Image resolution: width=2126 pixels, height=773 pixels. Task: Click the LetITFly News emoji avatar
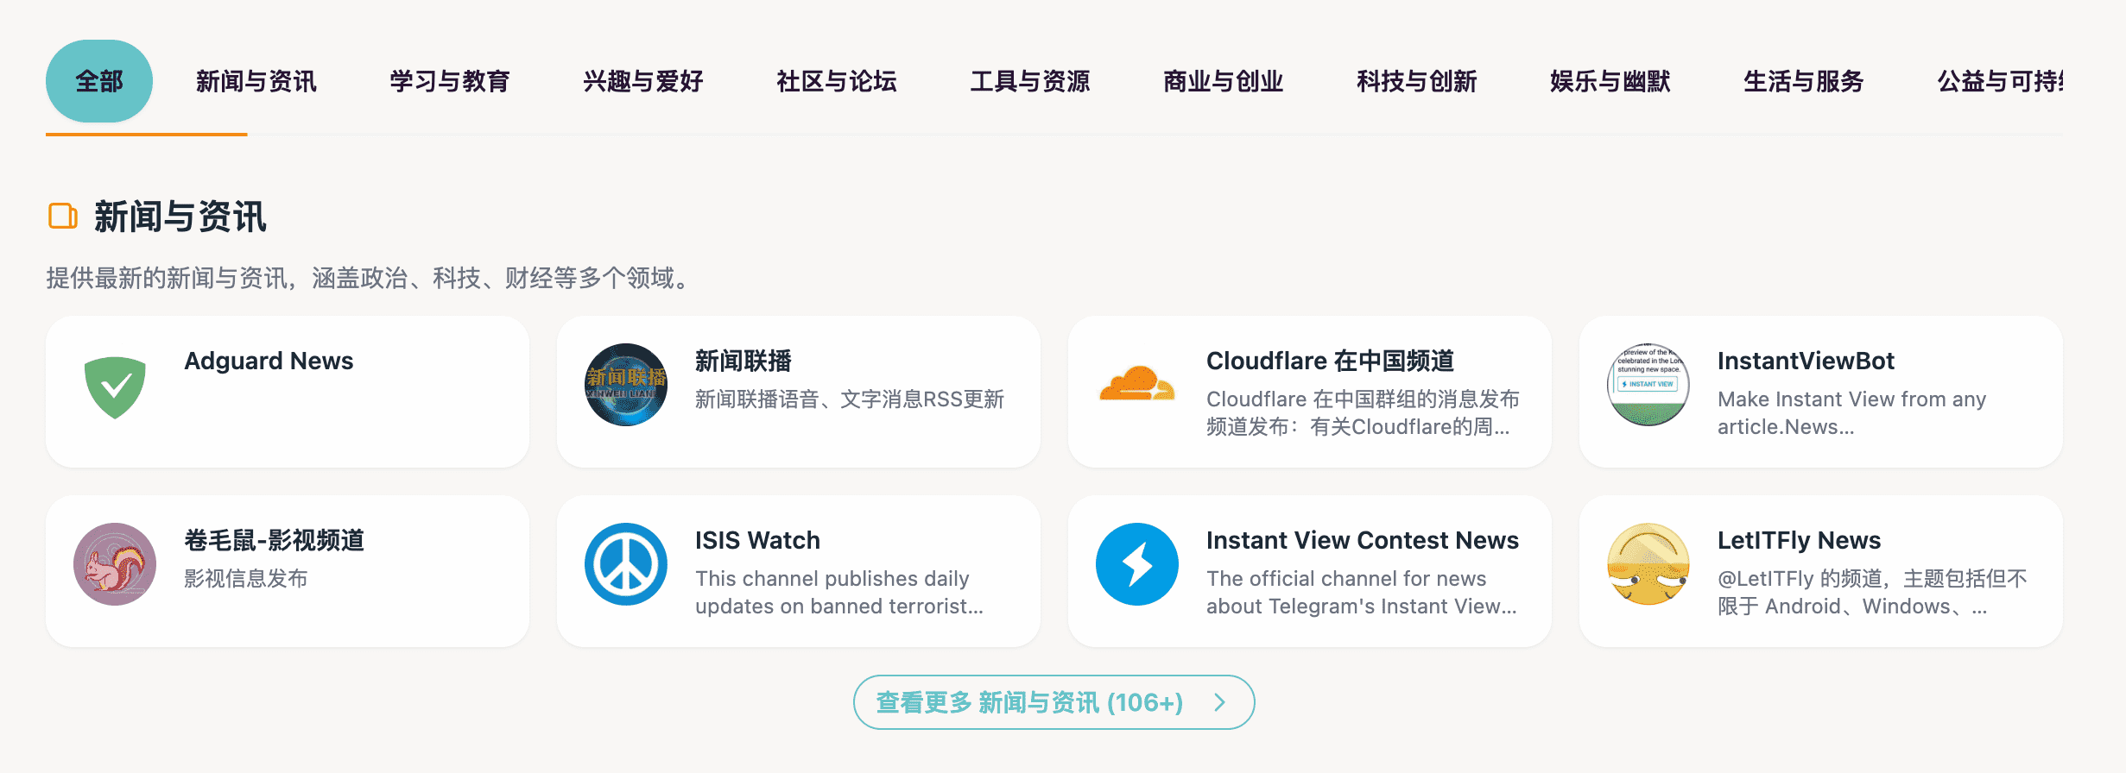click(1648, 564)
